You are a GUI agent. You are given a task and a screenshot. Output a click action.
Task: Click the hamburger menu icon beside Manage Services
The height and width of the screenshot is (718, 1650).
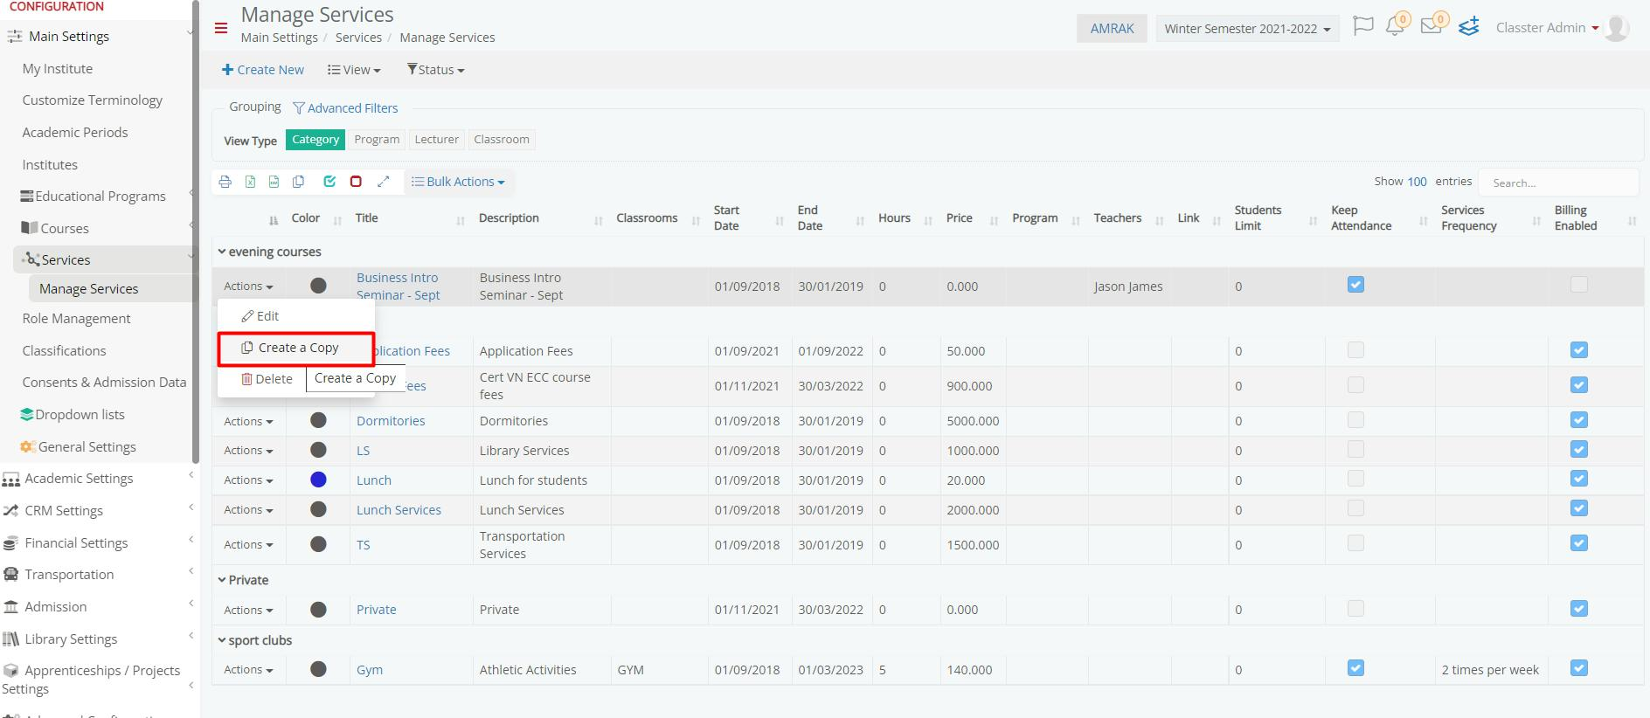221,28
